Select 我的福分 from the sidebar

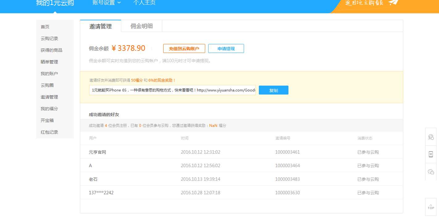[x=49, y=109]
